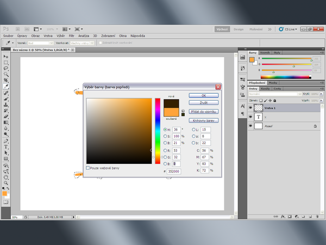Screen dimensions: 326x245
Task: Select the Lasso tool
Action: [x=6, y=68]
